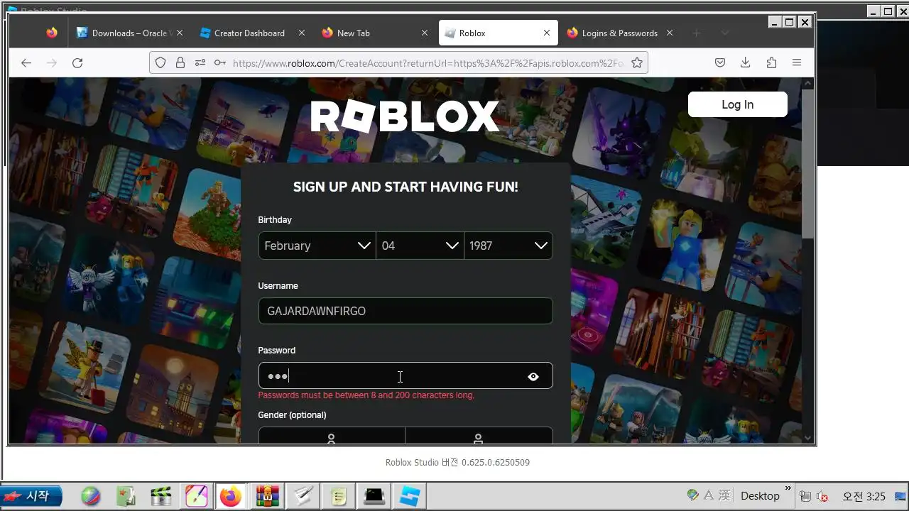Open the command prompt taskbar icon
This screenshot has height=511, width=909.
pos(374,496)
